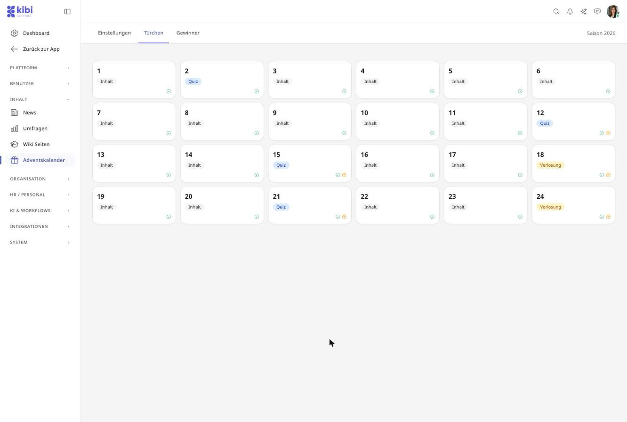Click the gift icon on door 18
Image resolution: width=627 pixels, height=422 pixels.
(x=608, y=175)
